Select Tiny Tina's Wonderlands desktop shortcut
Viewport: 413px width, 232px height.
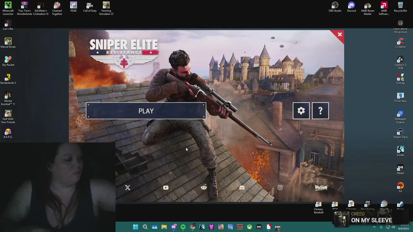click(x=25, y=9)
